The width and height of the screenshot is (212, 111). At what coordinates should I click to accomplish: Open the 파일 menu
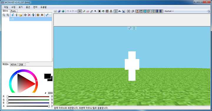click(6, 7)
